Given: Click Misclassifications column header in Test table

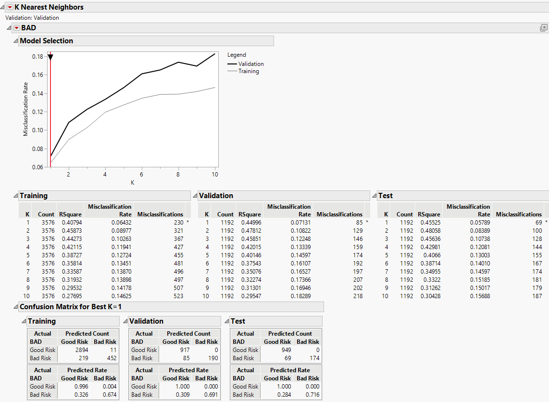Looking at the screenshot, I should 519,214.
